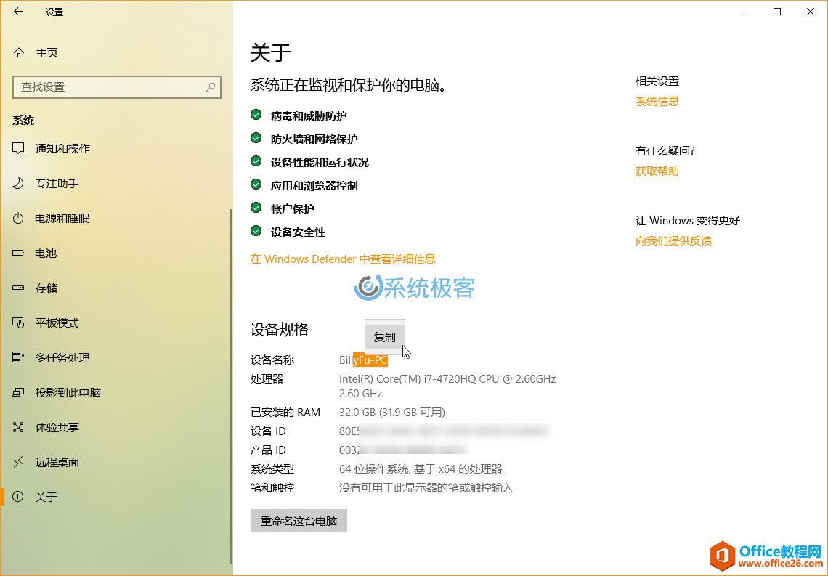
Task: Click the 防火墙和网络保护 text
Action: 314,139
